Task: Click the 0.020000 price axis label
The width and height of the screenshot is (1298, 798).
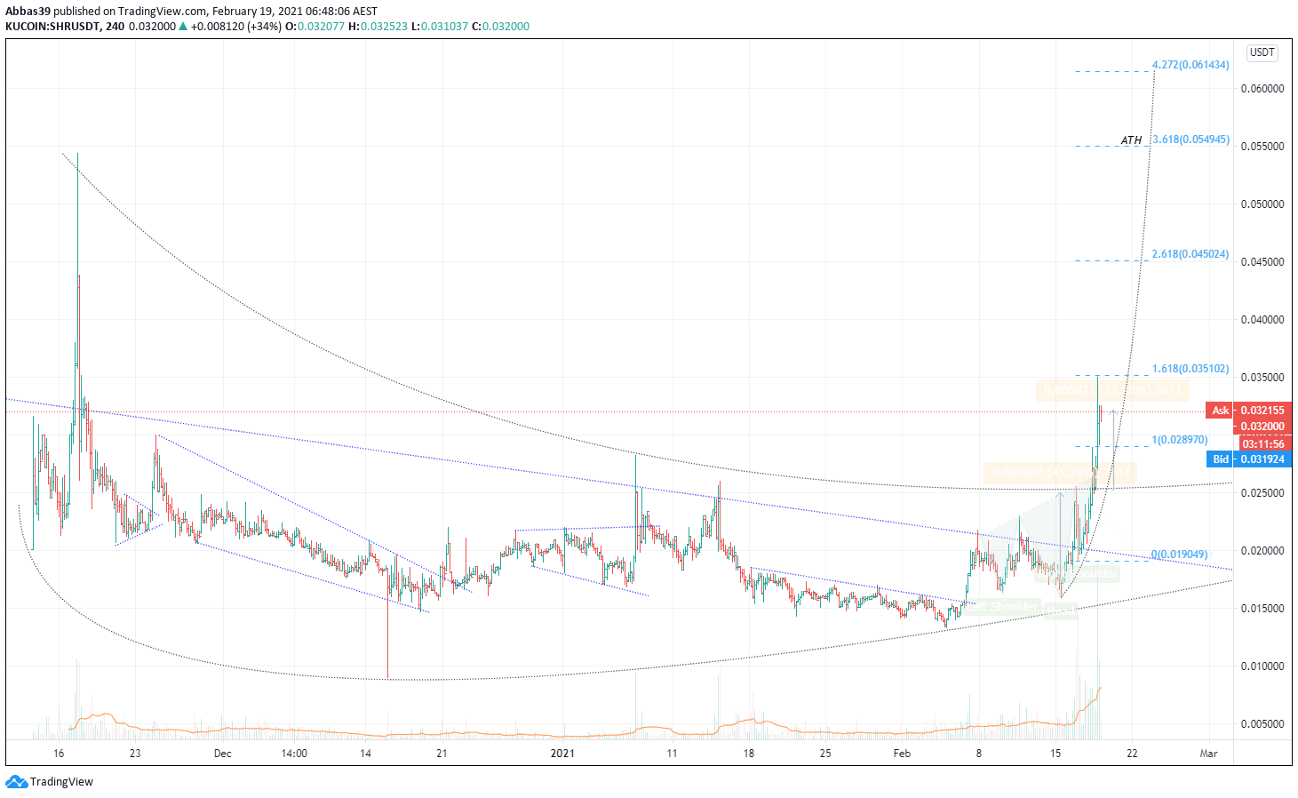Action: click(1262, 551)
